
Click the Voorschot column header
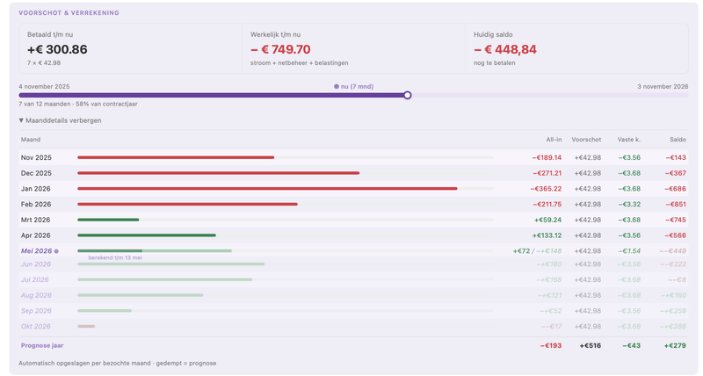click(x=586, y=140)
